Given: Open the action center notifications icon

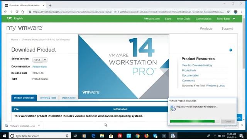Looking at the screenshot, I should (241, 136).
